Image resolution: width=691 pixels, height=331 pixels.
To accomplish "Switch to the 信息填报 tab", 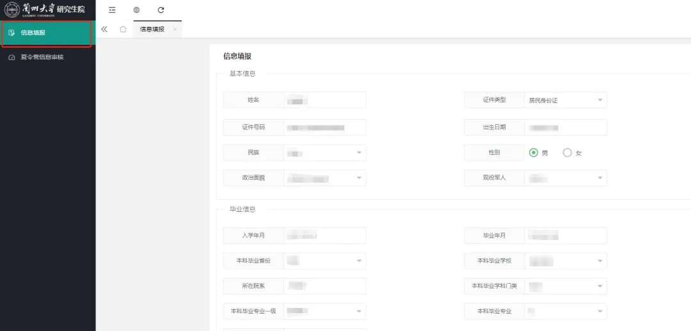I will (x=152, y=29).
